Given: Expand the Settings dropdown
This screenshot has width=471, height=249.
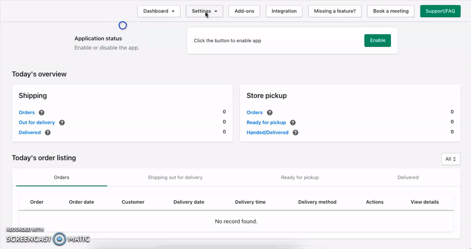Looking at the screenshot, I should click(204, 11).
